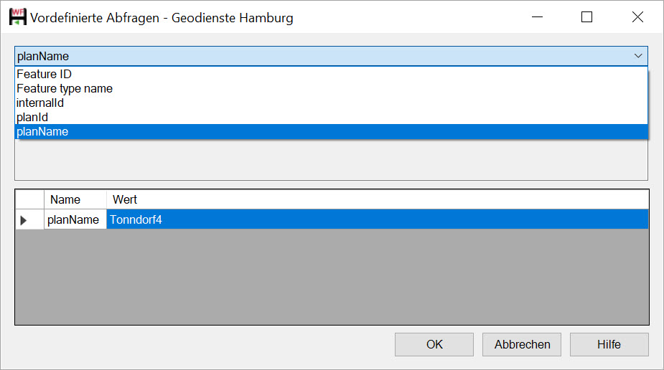The image size is (664, 370).
Task: Click the row pointer arrow beside planName
Action: tap(24, 220)
